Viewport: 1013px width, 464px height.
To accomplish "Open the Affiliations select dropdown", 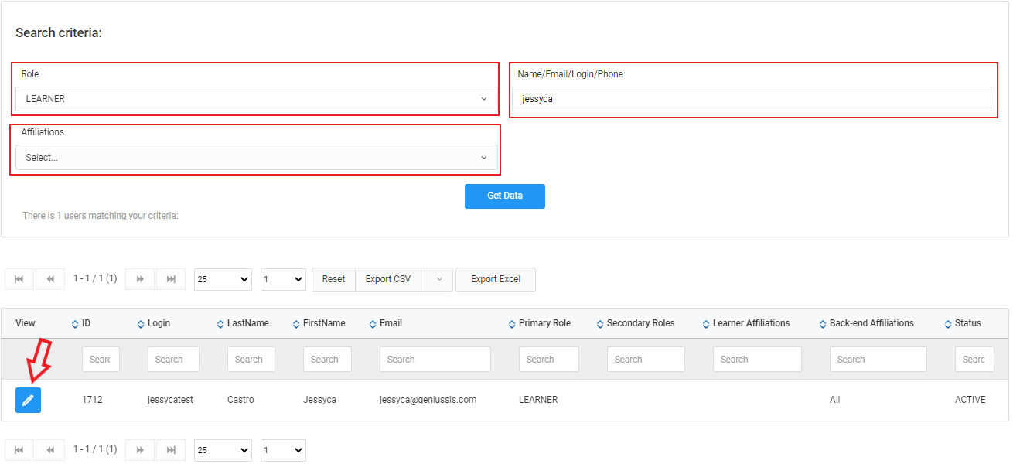I will (256, 158).
